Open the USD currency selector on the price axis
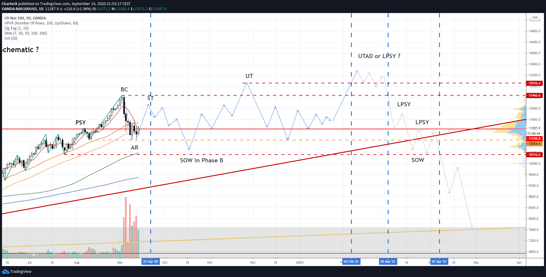This screenshot has width=546, height=277. point(535,18)
